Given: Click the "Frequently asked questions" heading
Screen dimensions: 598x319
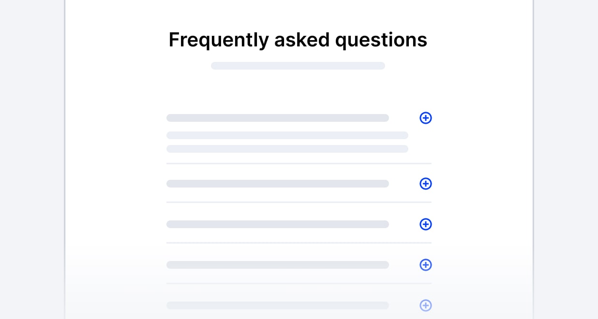Looking at the screenshot, I should point(298,40).
